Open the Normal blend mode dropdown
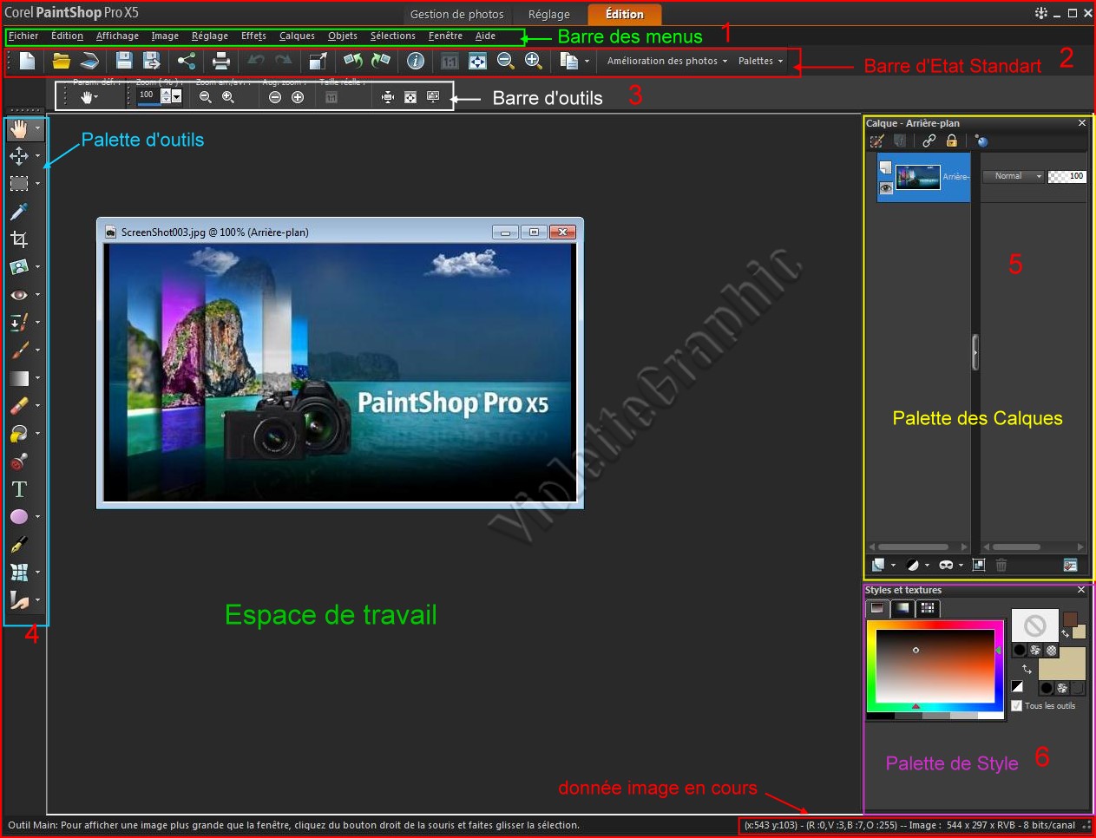 (1013, 176)
